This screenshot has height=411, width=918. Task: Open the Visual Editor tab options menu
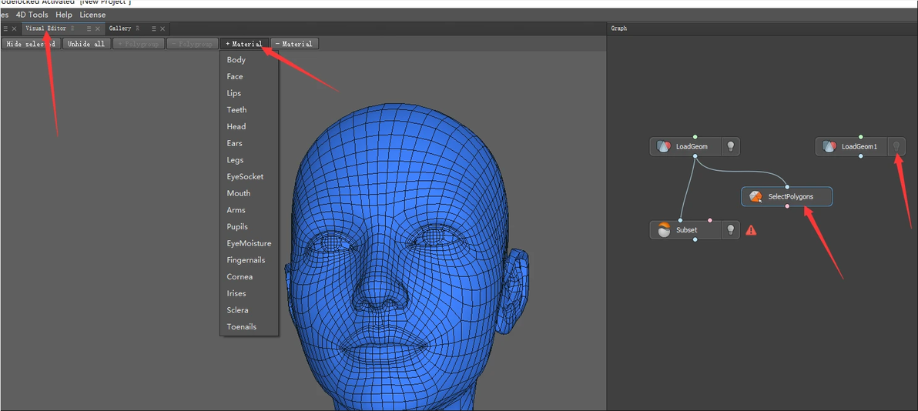click(x=88, y=28)
